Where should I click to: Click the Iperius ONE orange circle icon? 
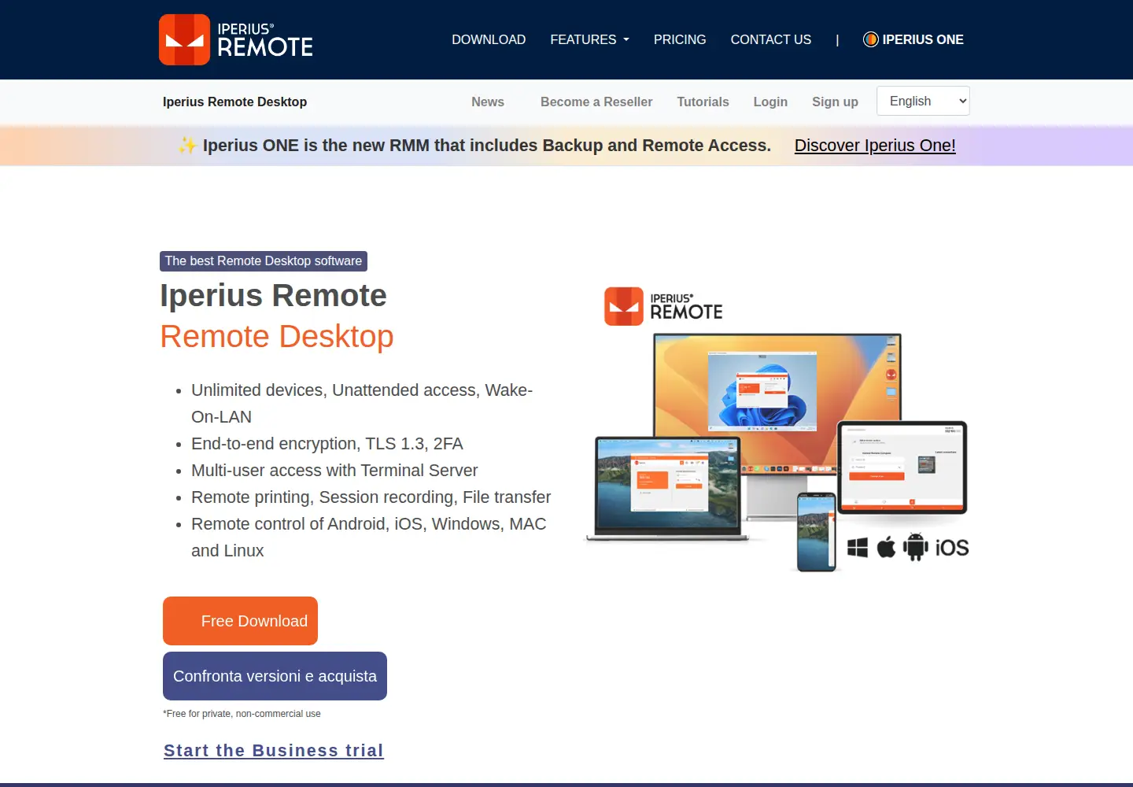point(870,39)
